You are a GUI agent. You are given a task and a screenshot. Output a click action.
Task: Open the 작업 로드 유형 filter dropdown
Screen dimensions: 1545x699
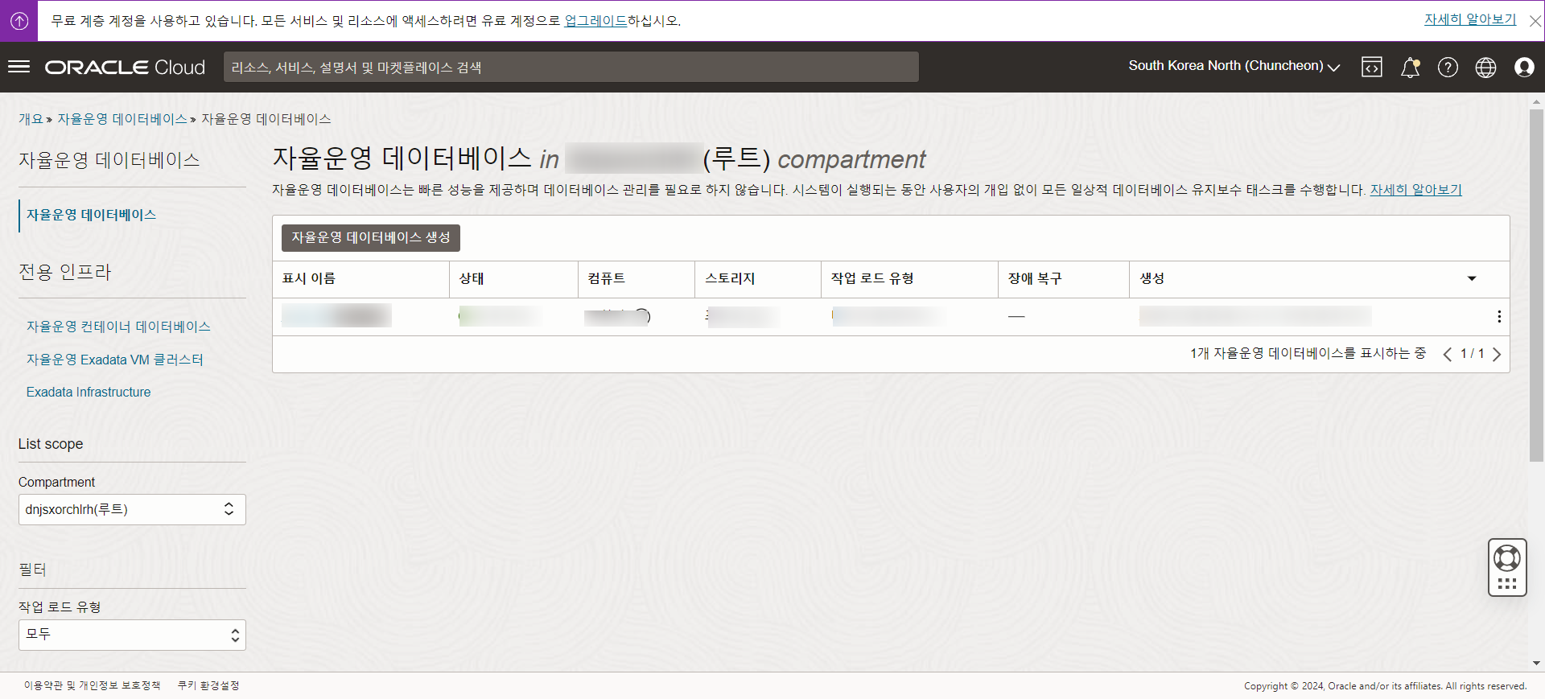click(x=132, y=635)
